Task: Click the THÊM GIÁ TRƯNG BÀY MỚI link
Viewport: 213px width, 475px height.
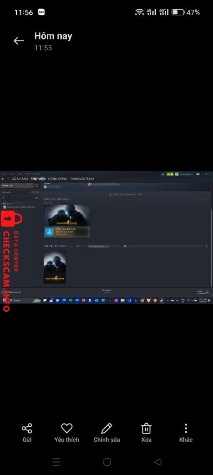Action: coord(125,194)
